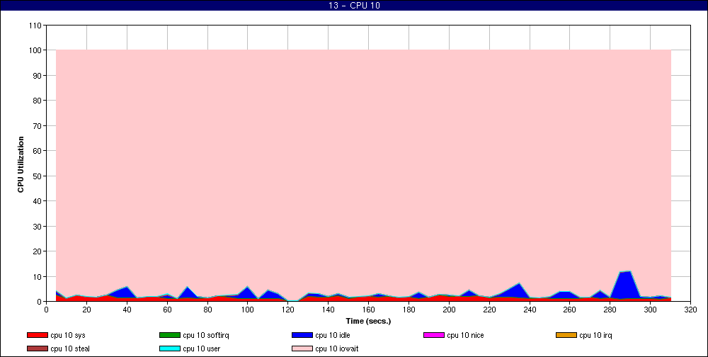Select the 'cpu 10 iowait' legend label
Viewport: 708px width, 357px height.
(x=337, y=348)
